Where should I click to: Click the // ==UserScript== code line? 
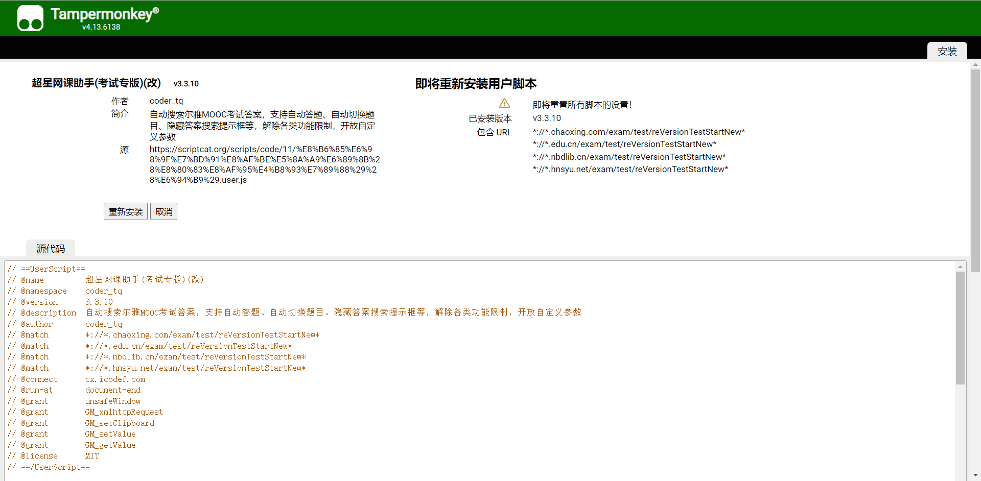click(x=46, y=269)
